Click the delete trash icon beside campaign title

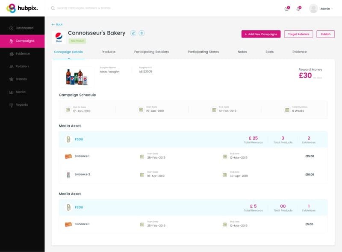(x=142, y=33)
